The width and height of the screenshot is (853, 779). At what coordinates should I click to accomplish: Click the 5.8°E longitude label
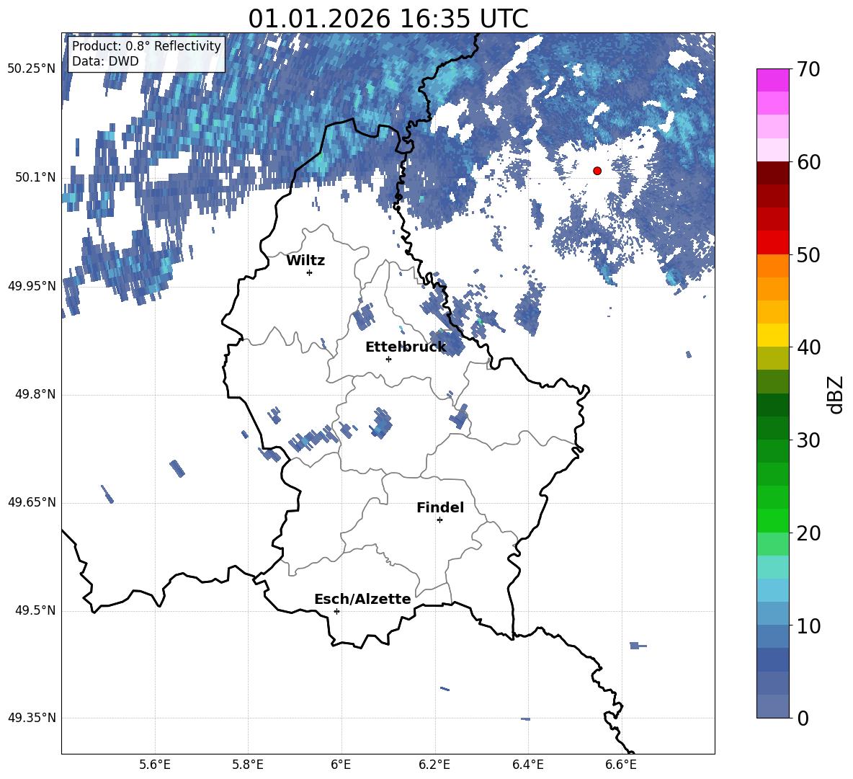pos(248,765)
